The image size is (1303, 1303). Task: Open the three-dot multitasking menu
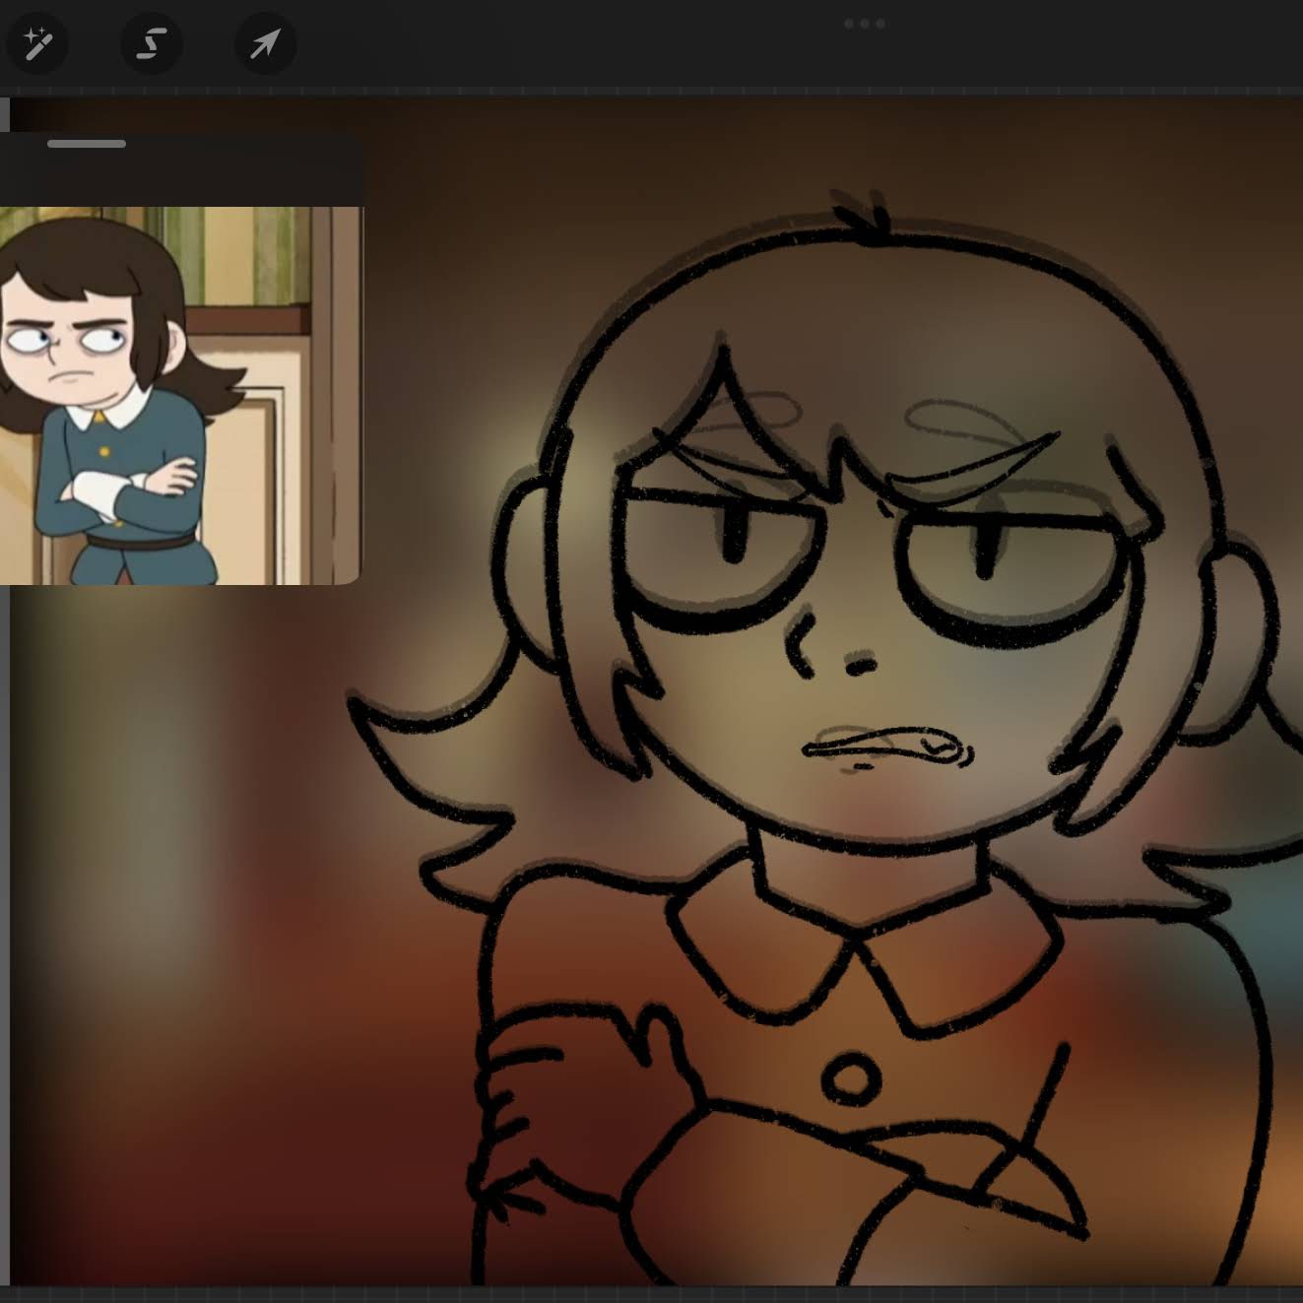click(865, 24)
